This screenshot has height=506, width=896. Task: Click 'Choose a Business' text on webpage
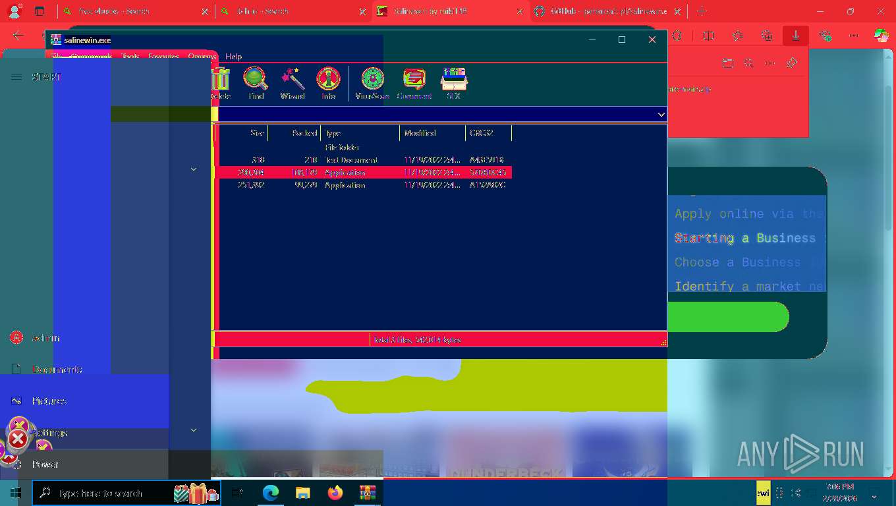pyautogui.click(x=738, y=262)
